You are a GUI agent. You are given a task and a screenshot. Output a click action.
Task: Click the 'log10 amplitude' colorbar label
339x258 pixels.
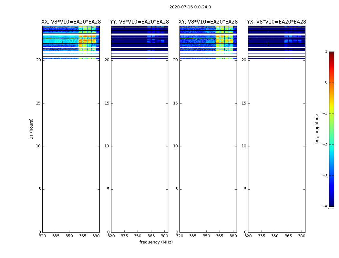(317, 129)
